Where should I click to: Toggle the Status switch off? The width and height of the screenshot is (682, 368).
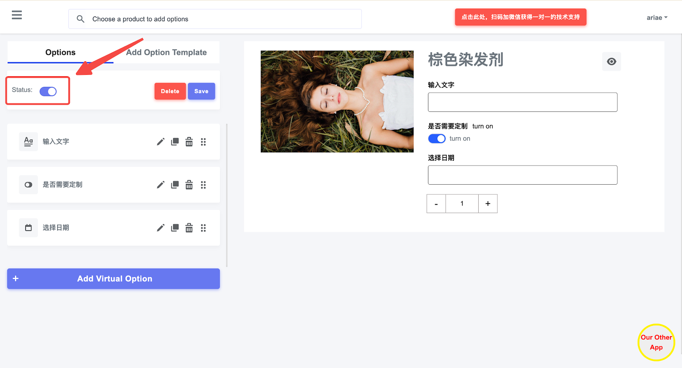[x=48, y=91]
